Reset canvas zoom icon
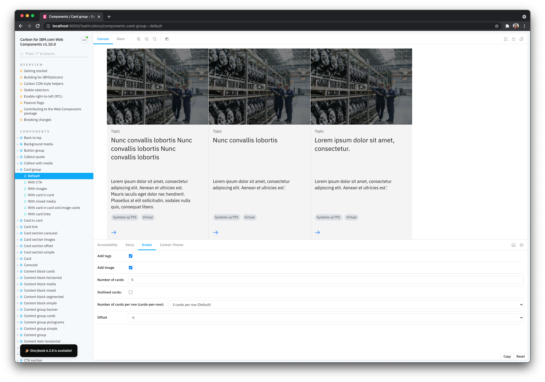 point(155,39)
